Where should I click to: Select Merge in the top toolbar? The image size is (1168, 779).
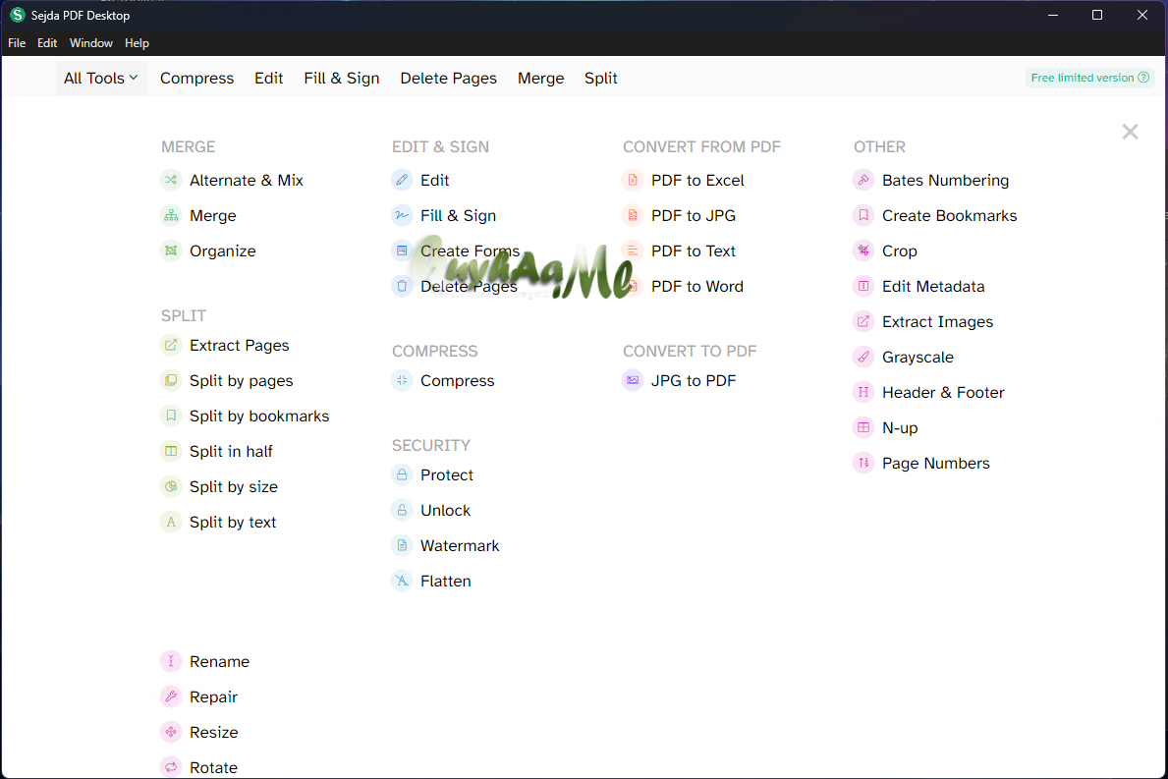(x=541, y=79)
